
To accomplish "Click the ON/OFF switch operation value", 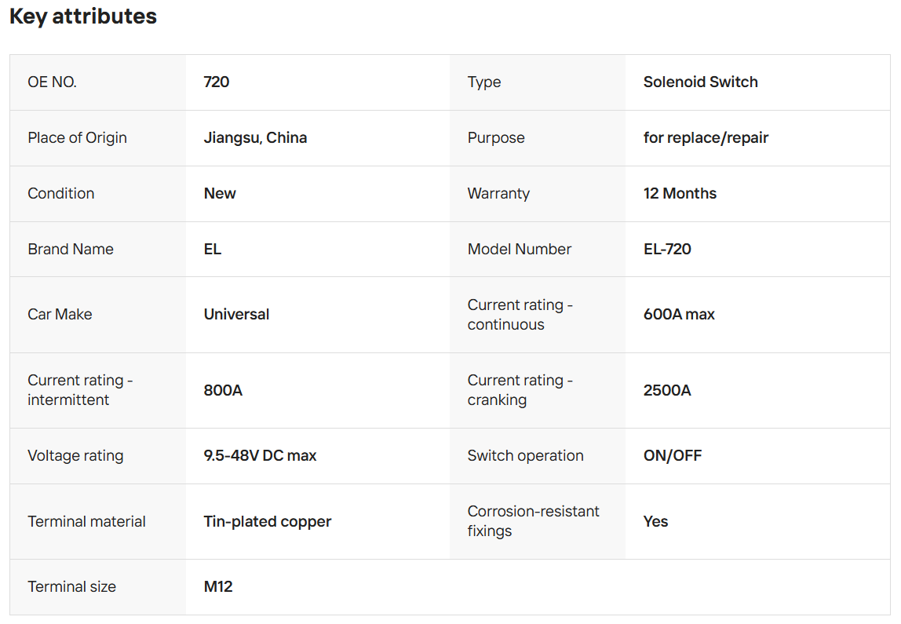I will pos(673,456).
